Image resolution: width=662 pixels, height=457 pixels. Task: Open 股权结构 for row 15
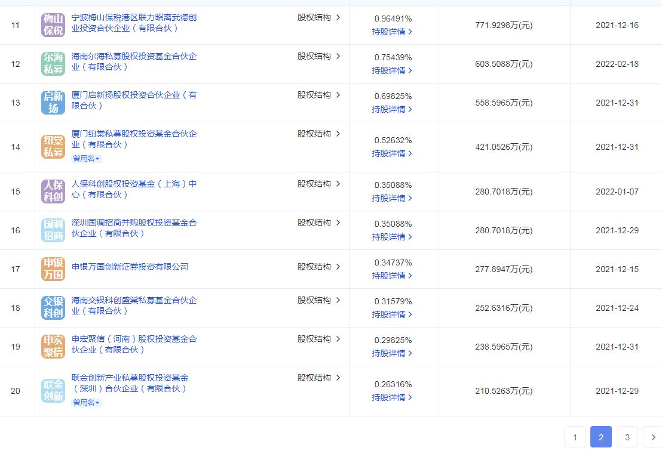click(318, 184)
